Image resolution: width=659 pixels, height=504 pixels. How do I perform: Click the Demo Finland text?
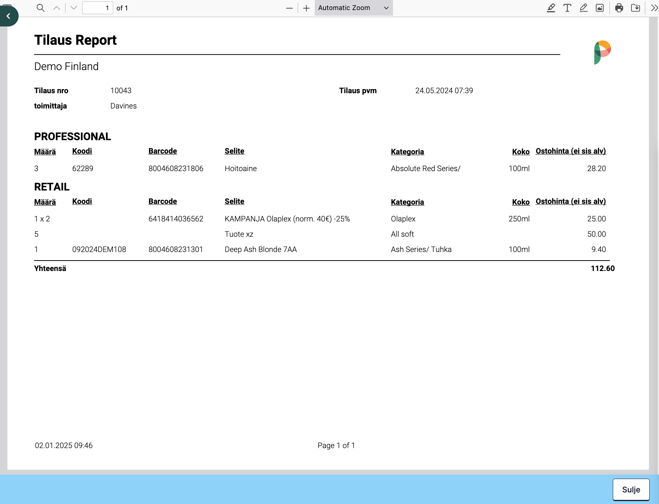pos(66,66)
